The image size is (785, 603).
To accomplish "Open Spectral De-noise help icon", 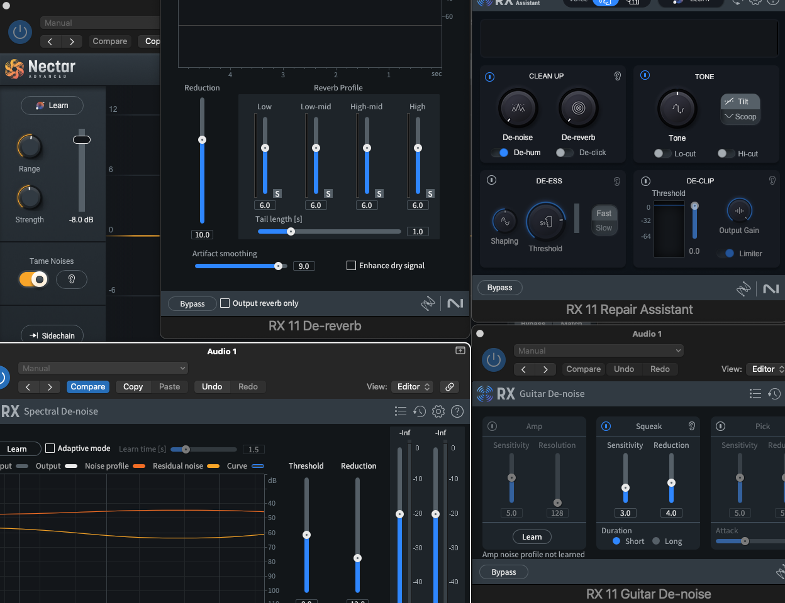I will pyautogui.click(x=457, y=411).
